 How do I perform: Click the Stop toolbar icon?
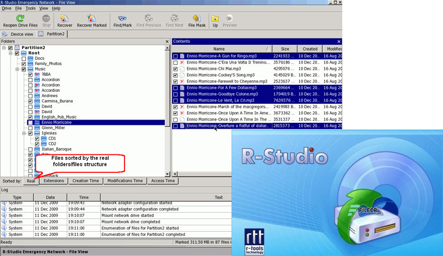pyautogui.click(x=46, y=19)
